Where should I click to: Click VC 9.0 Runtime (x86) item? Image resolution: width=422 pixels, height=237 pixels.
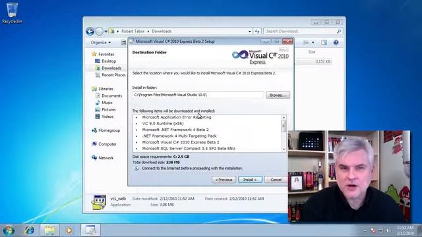click(163, 123)
